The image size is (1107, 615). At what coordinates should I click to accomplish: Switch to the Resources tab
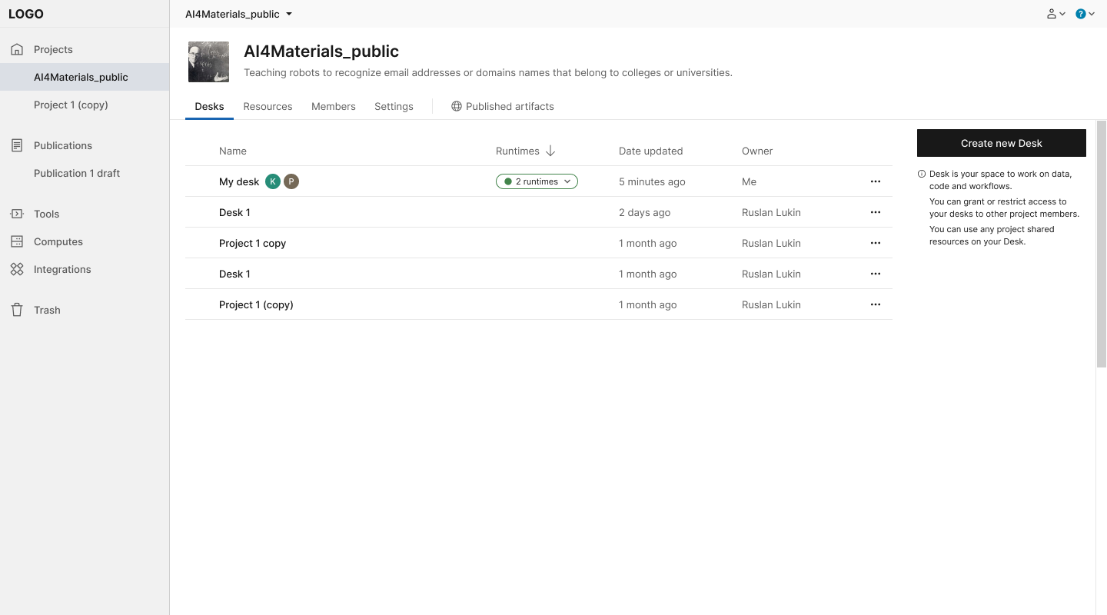(x=268, y=106)
